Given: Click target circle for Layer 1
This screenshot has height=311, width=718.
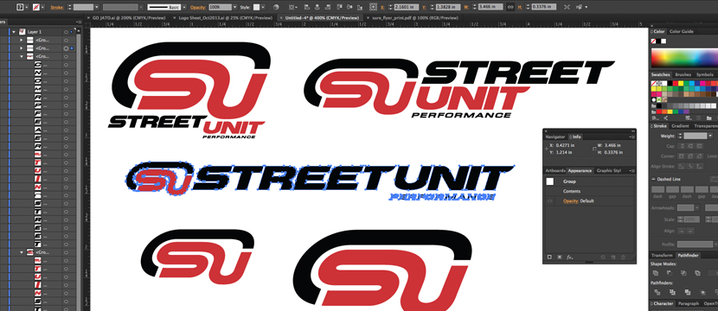Looking at the screenshot, I should [66, 32].
